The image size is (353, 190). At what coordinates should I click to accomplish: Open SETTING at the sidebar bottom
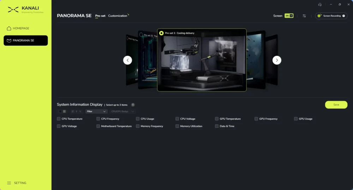(x=17, y=183)
